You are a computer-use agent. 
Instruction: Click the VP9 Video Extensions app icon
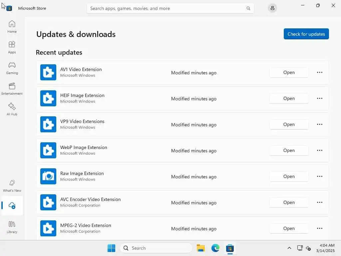(48, 124)
